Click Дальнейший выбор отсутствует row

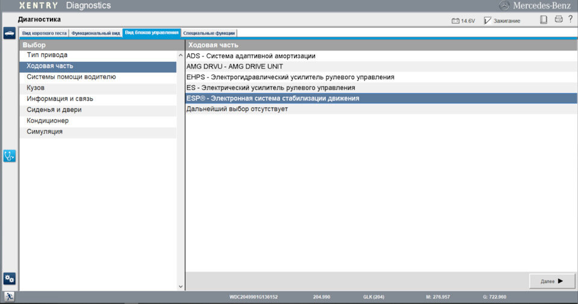pyautogui.click(x=381, y=109)
